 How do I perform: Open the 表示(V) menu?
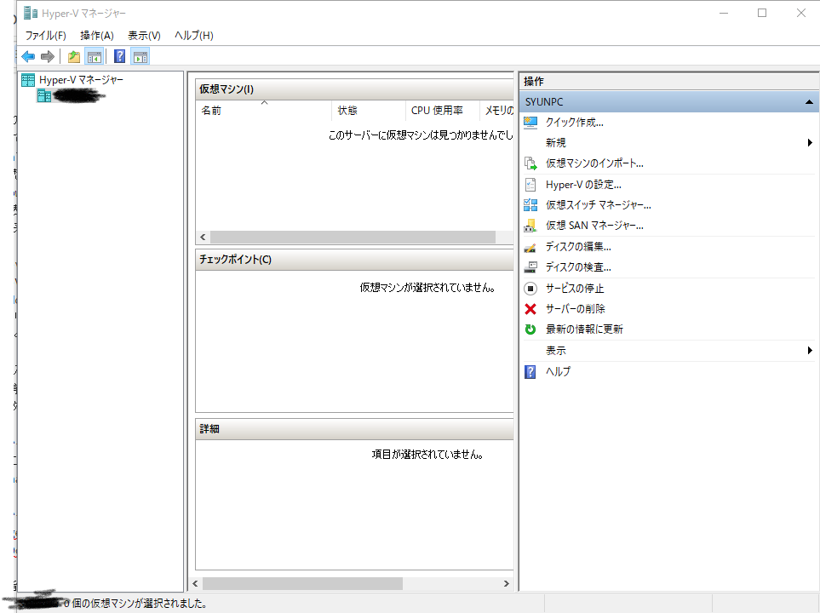(x=144, y=36)
